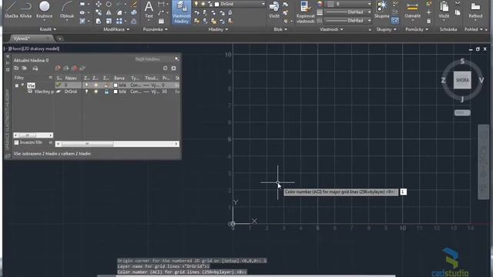This screenshot has width=493, height=277.
Task: Click the green current-layer checkmark of layer 0
Action: (x=59, y=85)
